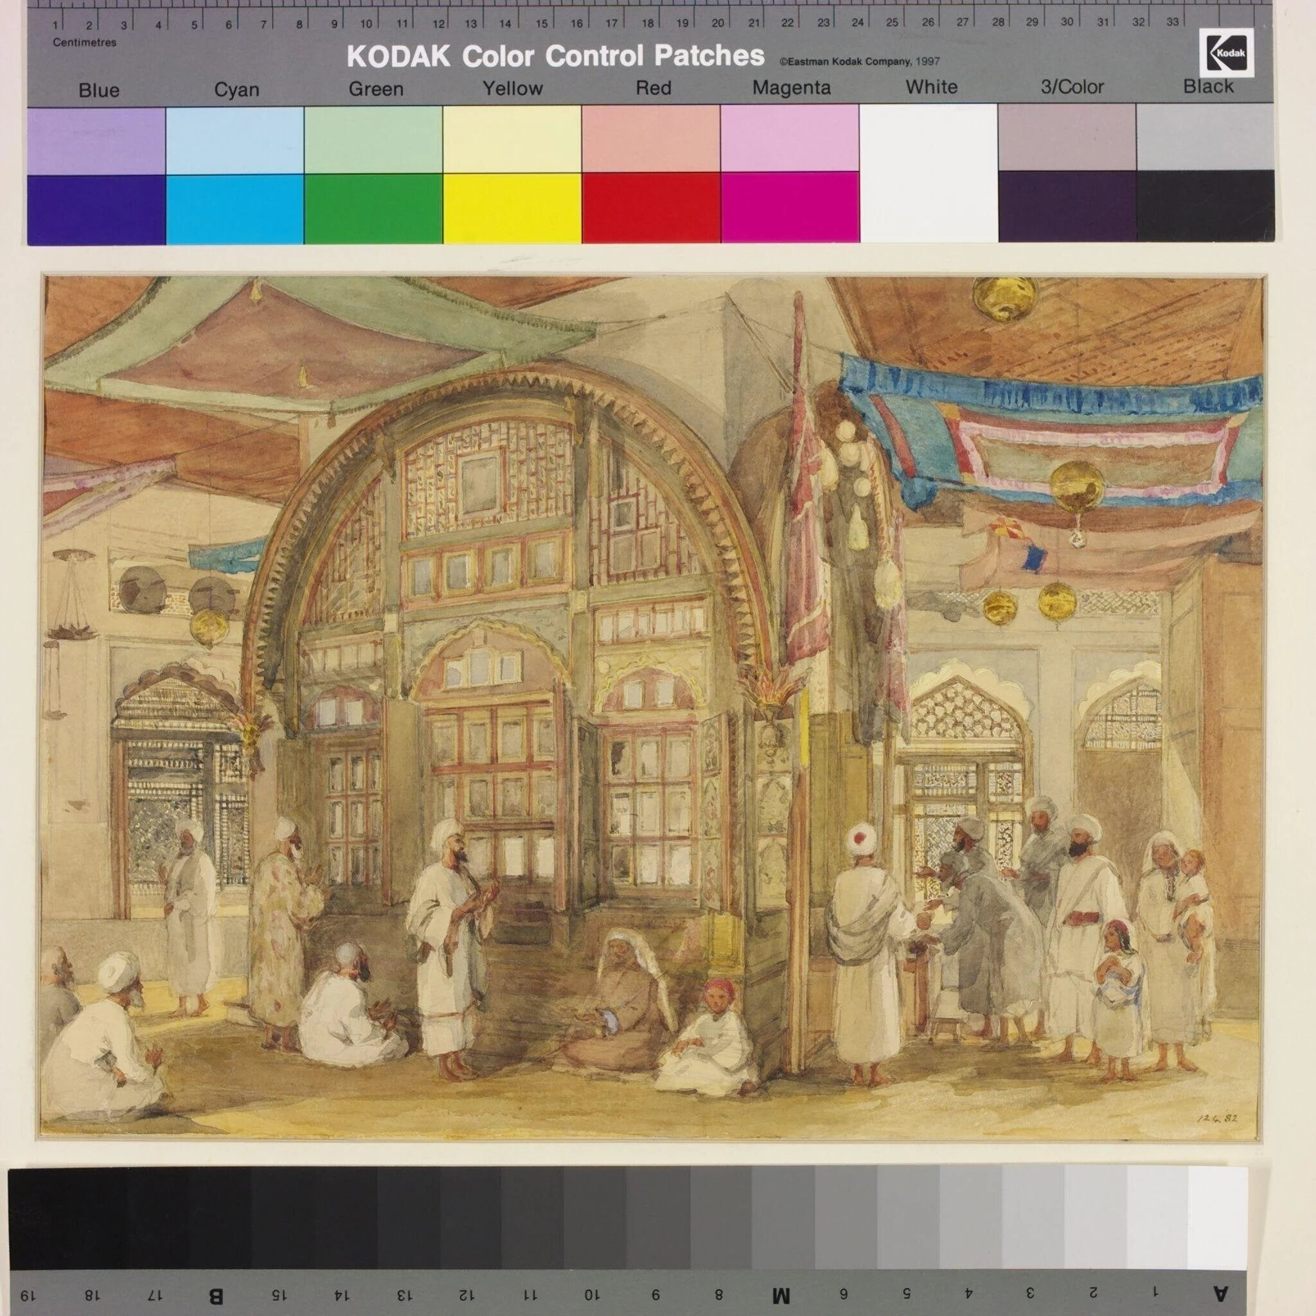Choose the pale green tint patch
This screenshot has width=1316, height=1316.
[x=374, y=140]
